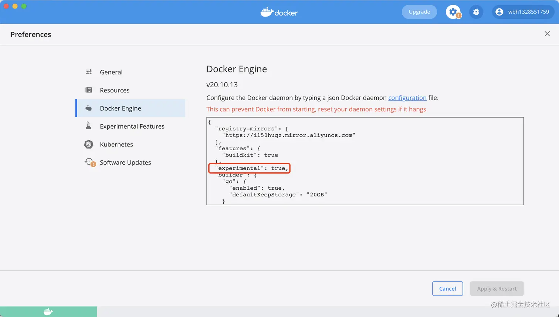The image size is (559, 317).
Task: Click the Upgrade button
Action: 419,12
